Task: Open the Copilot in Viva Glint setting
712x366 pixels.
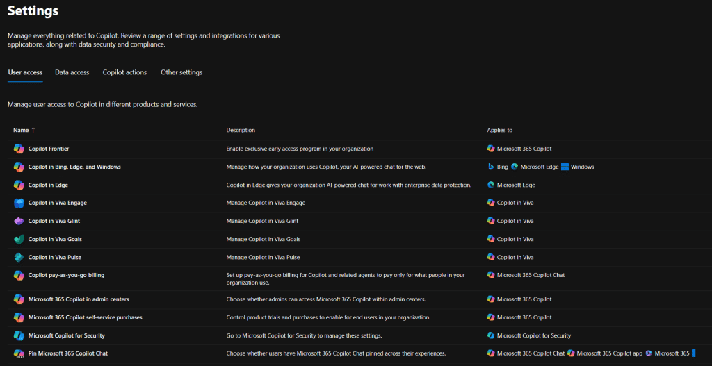Action: pyautogui.click(x=54, y=221)
